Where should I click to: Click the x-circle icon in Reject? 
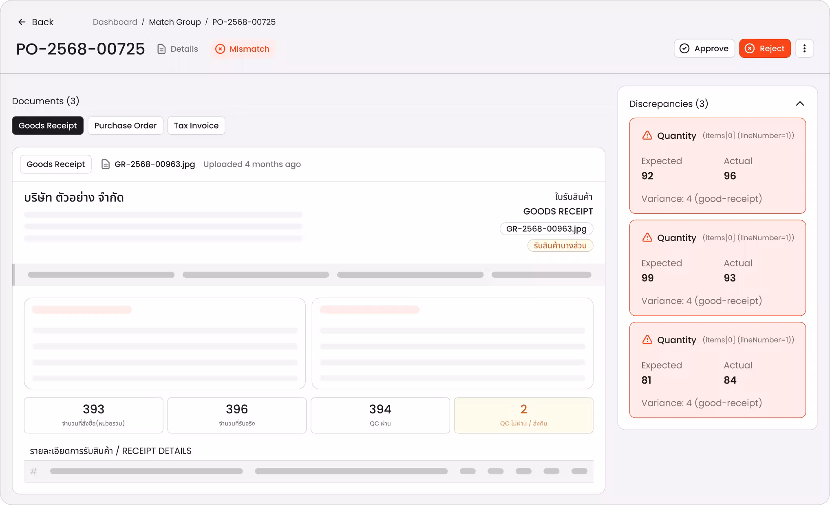(749, 48)
